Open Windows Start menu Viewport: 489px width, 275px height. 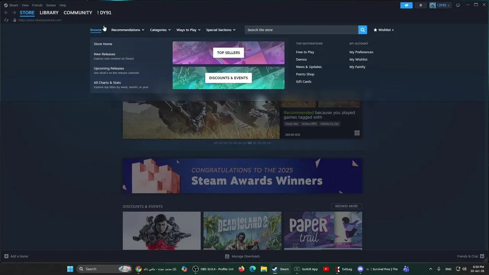(x=70, y=269)
